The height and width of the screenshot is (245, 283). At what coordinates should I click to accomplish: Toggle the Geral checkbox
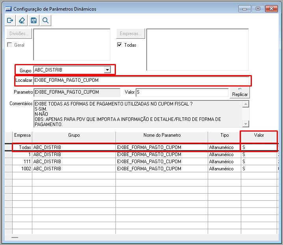point(9,45)
